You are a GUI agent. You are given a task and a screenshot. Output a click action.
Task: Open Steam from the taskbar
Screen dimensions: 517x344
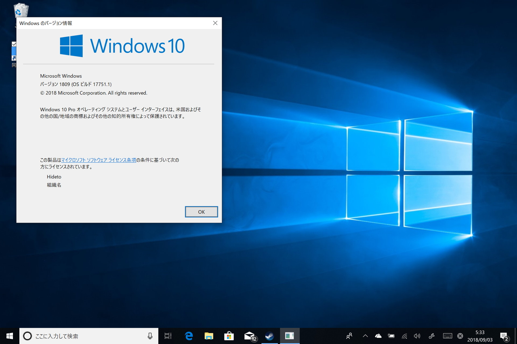[x=269, y=336]
